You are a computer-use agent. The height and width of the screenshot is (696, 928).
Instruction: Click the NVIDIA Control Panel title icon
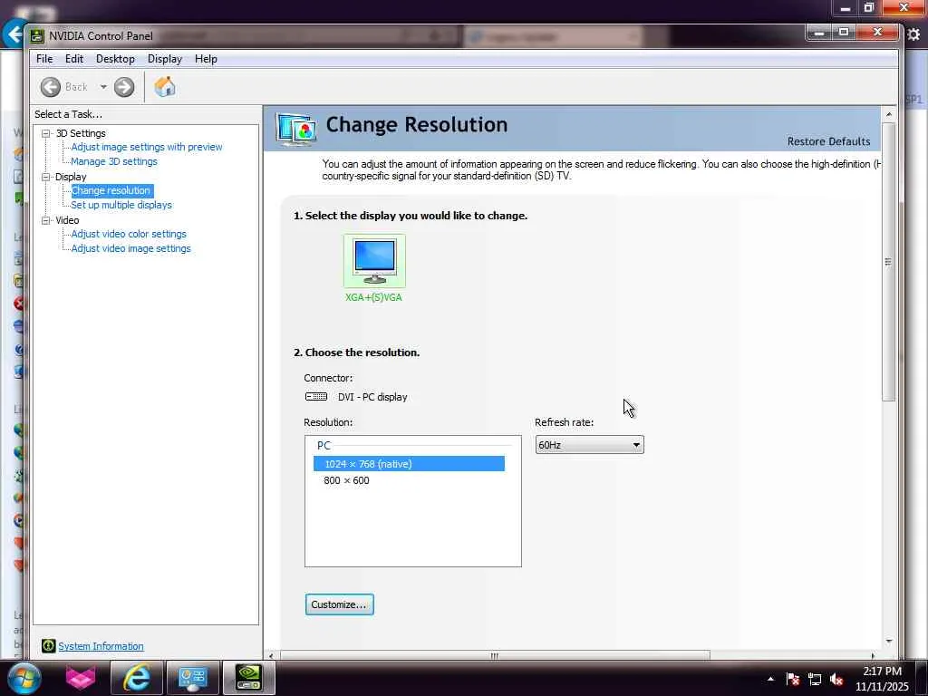click(37, 35)
